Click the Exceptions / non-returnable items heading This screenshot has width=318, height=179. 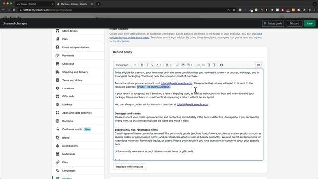pyautogui.click(x=136, y=130)
